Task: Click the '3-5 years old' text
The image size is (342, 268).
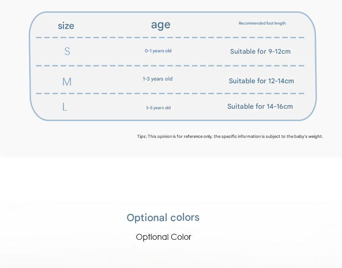Action: (158, 108)
